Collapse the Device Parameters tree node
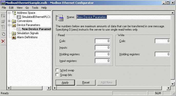 tap(9, 25)
